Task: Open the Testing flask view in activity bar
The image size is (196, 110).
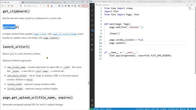Action: [x=92, y=35]
